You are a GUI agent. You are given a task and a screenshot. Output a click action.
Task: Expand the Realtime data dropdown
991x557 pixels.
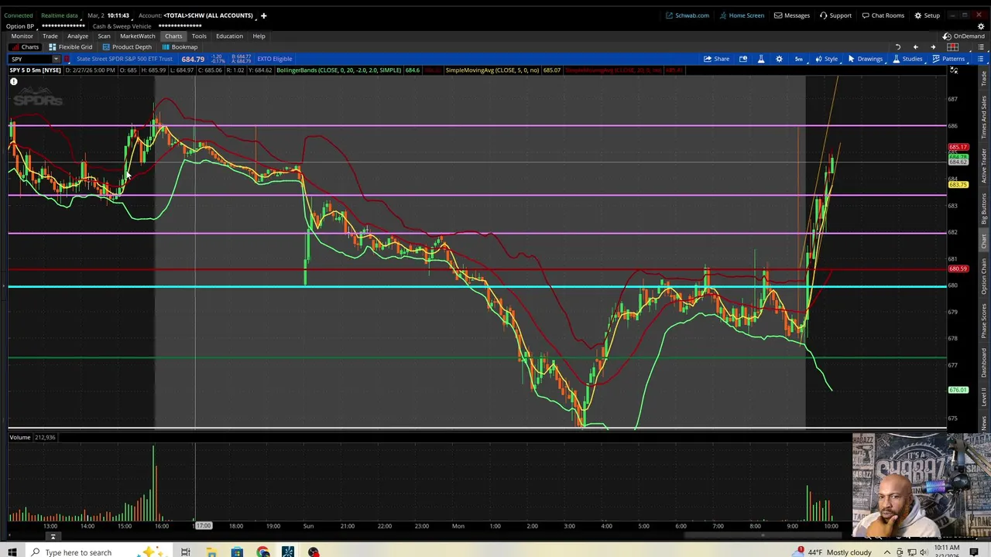[60, 15]
